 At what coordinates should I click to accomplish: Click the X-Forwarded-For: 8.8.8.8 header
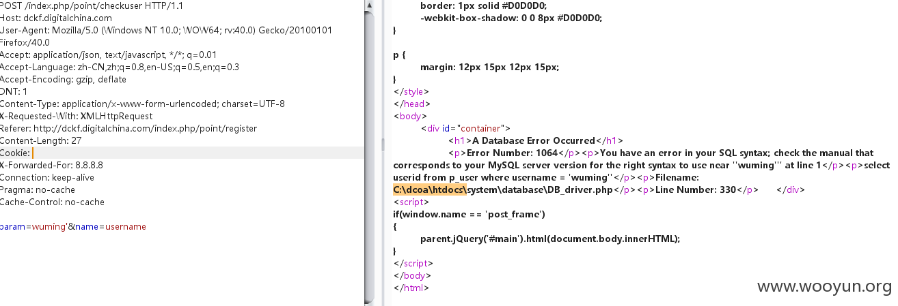[x=51, y=165]
